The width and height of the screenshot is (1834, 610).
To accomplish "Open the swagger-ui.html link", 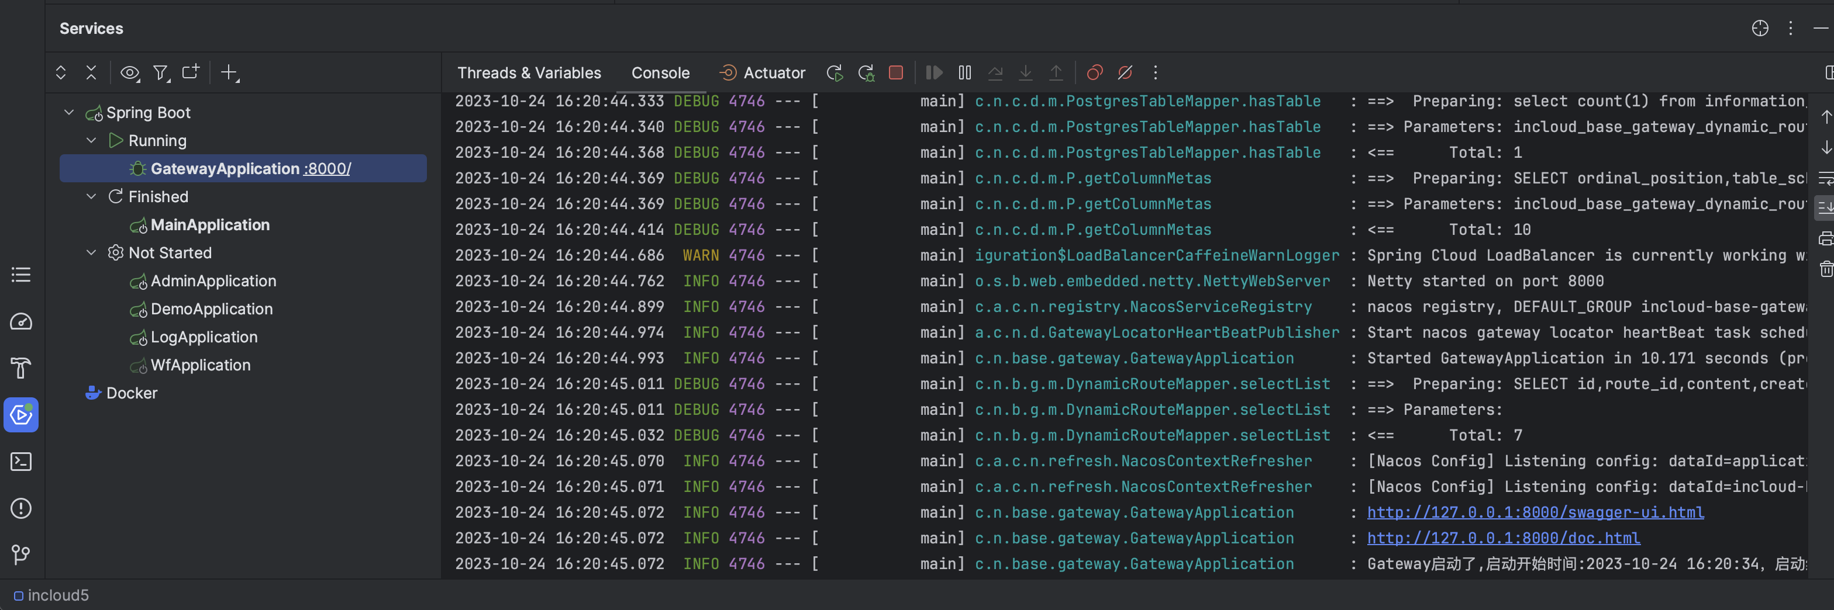I will pos(1535,512).
